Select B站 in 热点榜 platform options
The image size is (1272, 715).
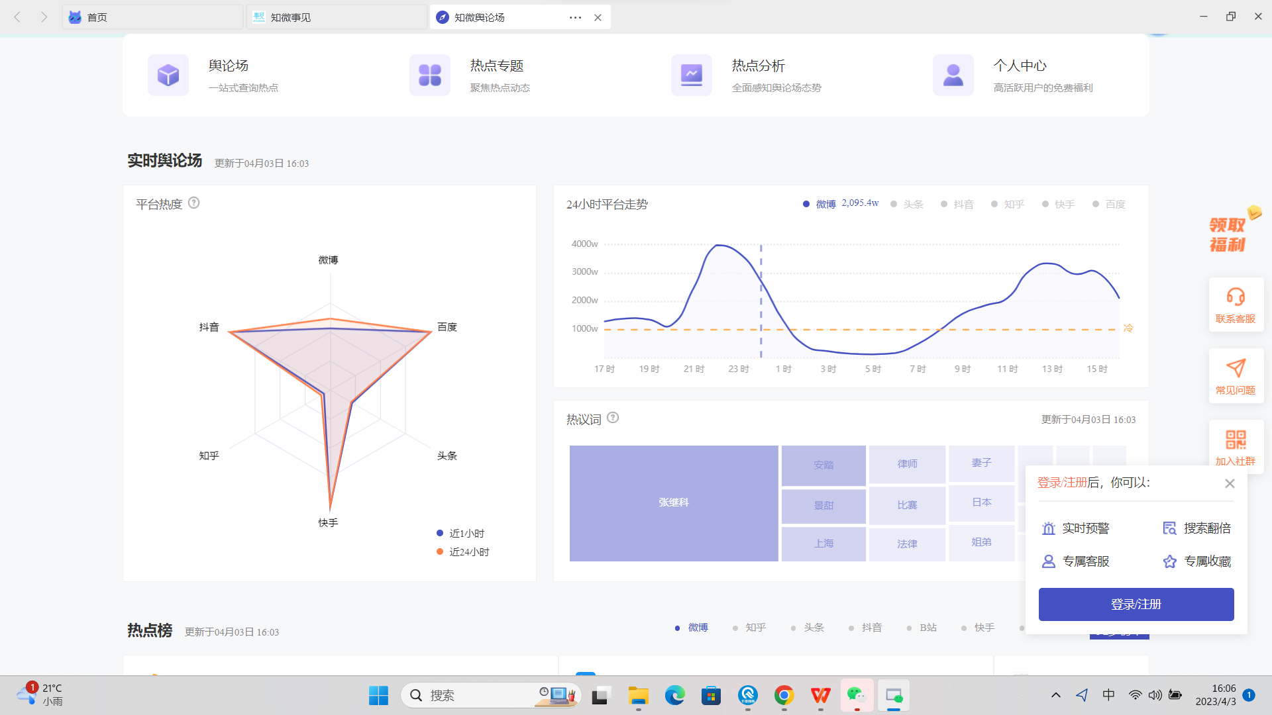(x=921, y=628)
